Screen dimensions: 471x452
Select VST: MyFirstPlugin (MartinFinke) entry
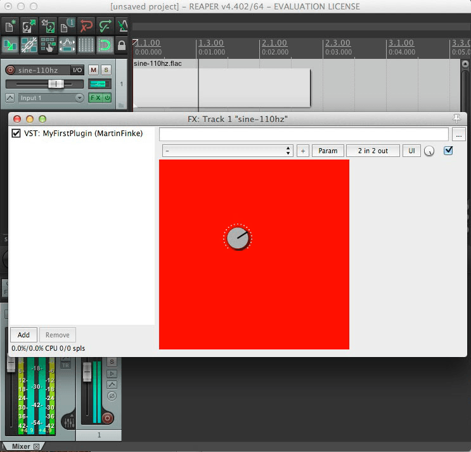(x=83, y=133)
